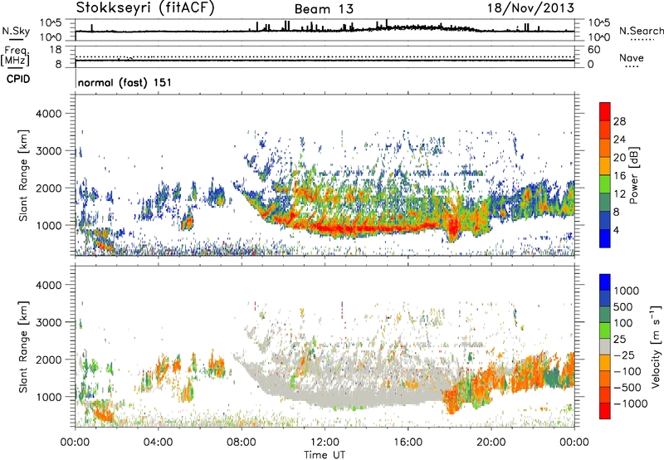Select the Velocity [m s-1] color bar title

(656, 346)
